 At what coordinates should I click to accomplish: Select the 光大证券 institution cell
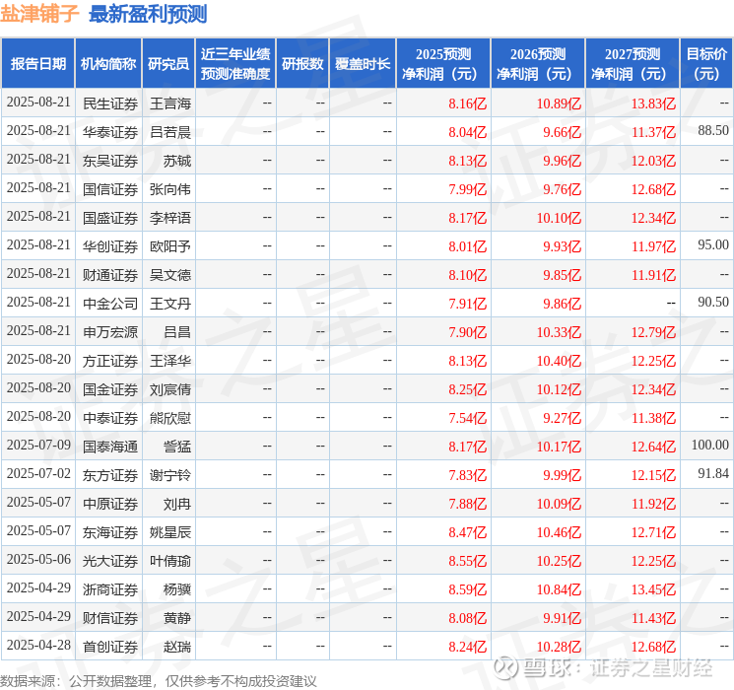tap(110, 561)
